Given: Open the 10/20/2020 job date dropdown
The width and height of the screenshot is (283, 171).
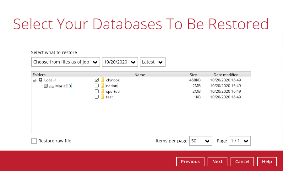Looking at the screenshot, I should (x=120, y=62).
